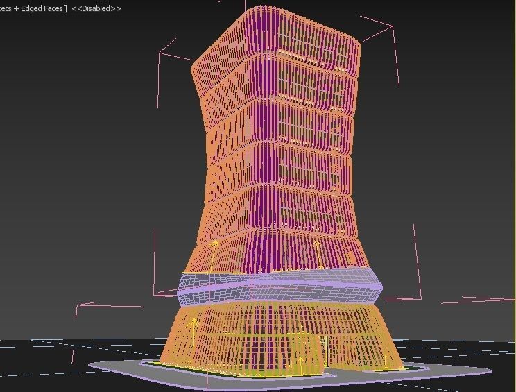Viewport: 516px width, 392px height.
Task: Select the lavender twisted band around the tower
Action: click(x=279, y=287)
